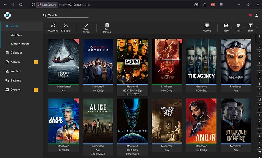Open The Acolyte series poster
This screenshot has width=262, height=158.
coord(167,61)
